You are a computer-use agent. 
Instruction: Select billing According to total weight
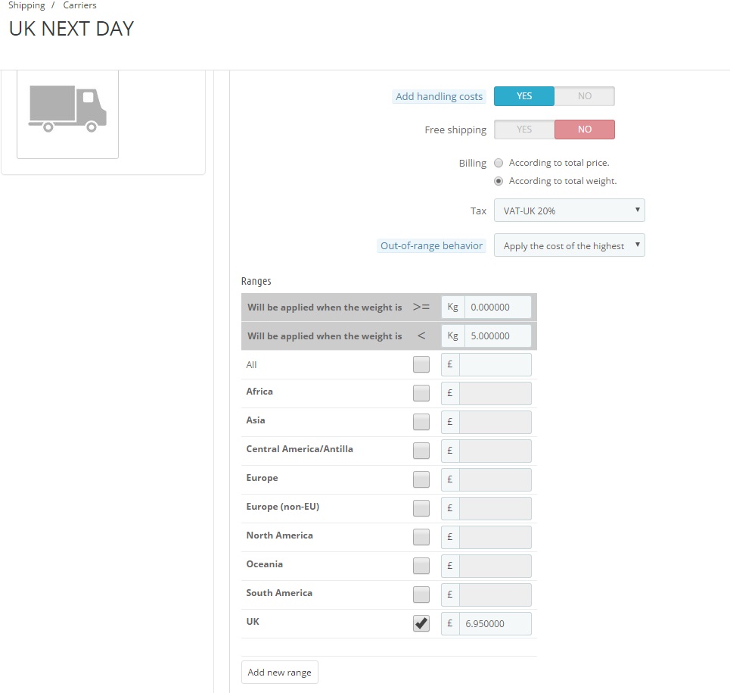tap(499, 181)
